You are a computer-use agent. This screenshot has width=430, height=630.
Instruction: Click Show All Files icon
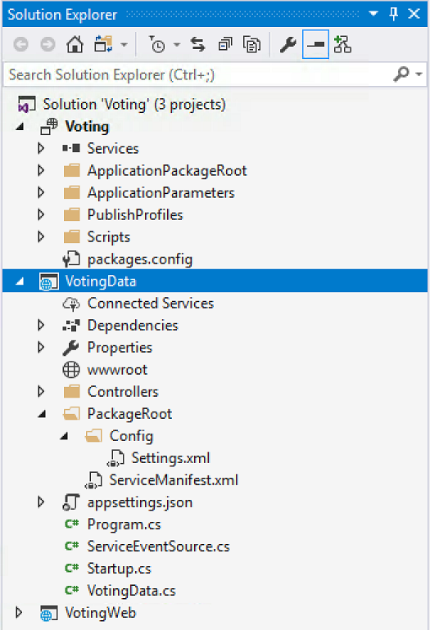pos(251,44)
